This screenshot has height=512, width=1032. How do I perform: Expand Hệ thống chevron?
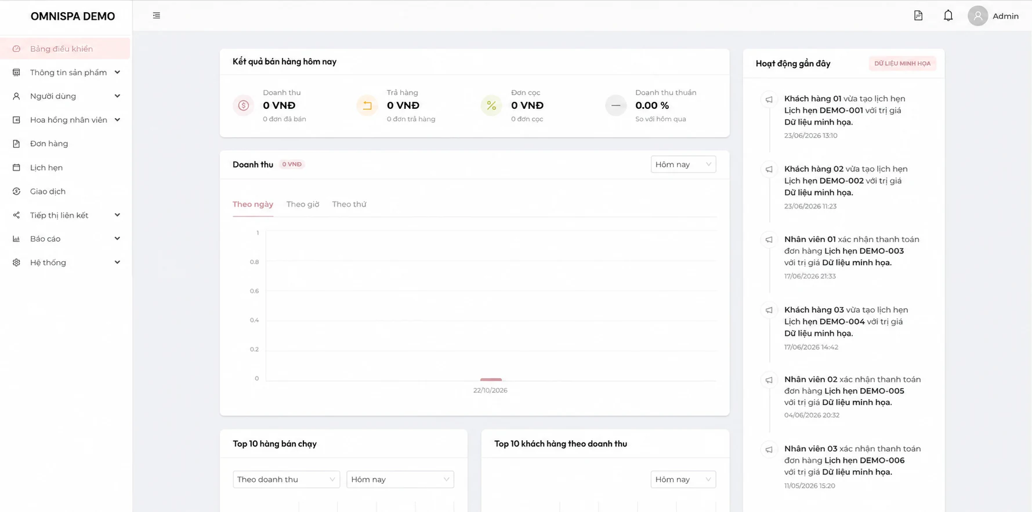[x=117, y=262]
